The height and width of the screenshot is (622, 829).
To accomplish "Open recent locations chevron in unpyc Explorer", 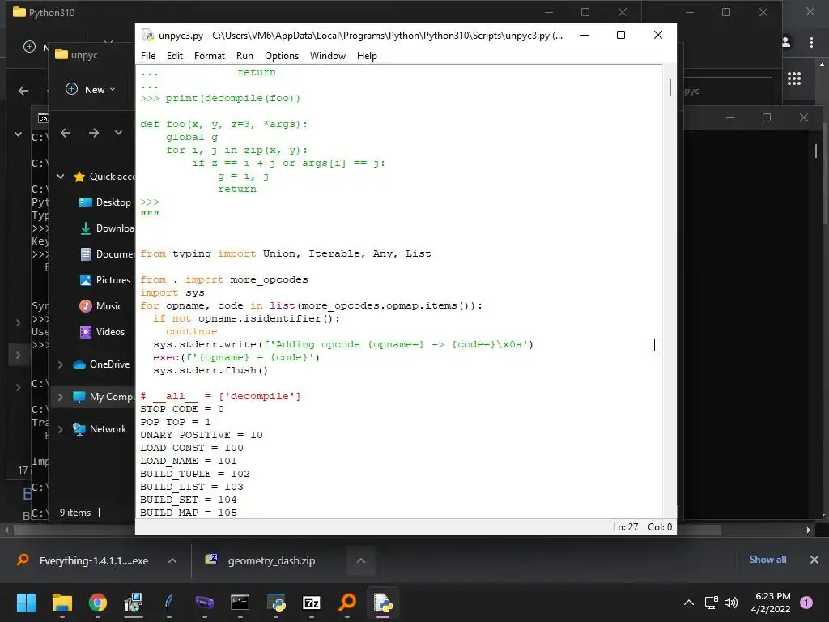I will pyautogui.click(x=118, y=133).
